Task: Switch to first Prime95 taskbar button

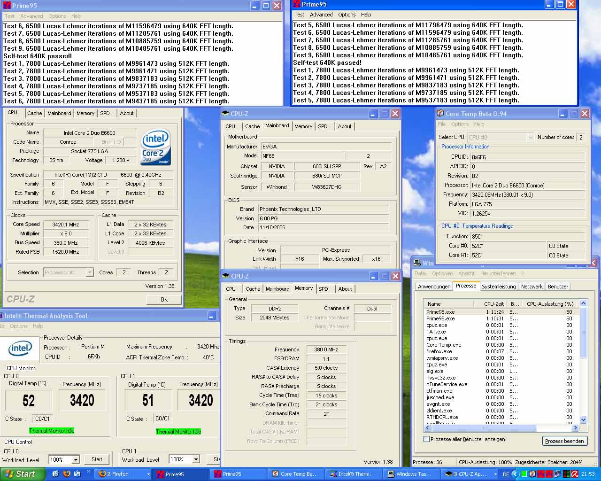Action: 181,474
